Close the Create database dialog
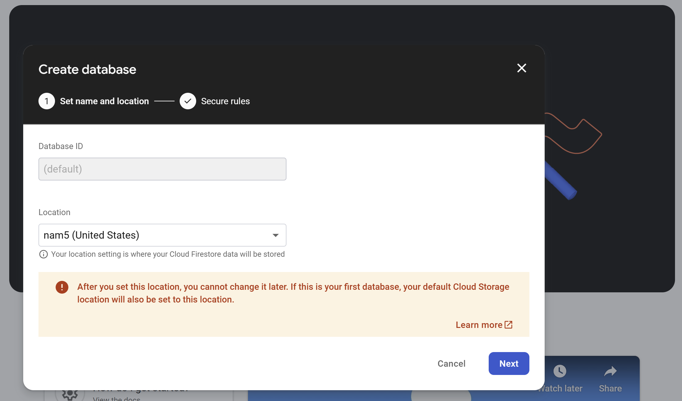Viewport: 682px width, 401px height. (x=521, y=68)
